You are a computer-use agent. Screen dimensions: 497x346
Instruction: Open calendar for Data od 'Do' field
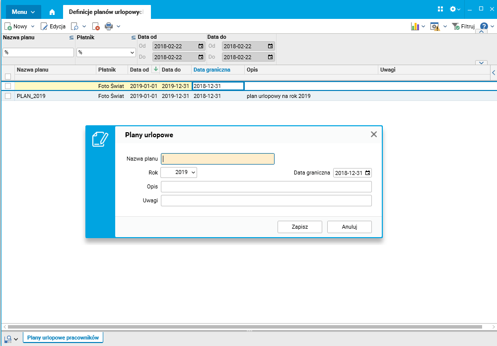201,57
